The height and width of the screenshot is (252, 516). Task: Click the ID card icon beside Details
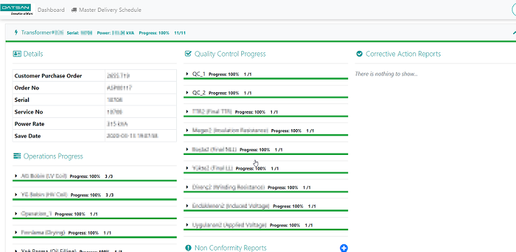(17, 54)
